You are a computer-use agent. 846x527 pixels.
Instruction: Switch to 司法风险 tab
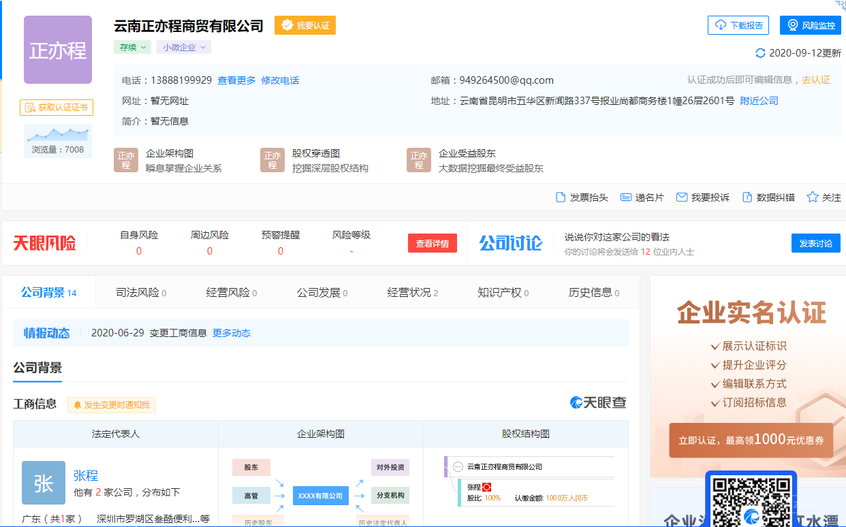[141, 293]
